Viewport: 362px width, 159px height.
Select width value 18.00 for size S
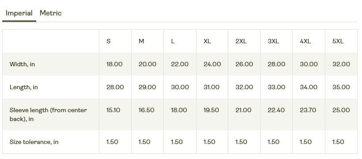[114, 64]
